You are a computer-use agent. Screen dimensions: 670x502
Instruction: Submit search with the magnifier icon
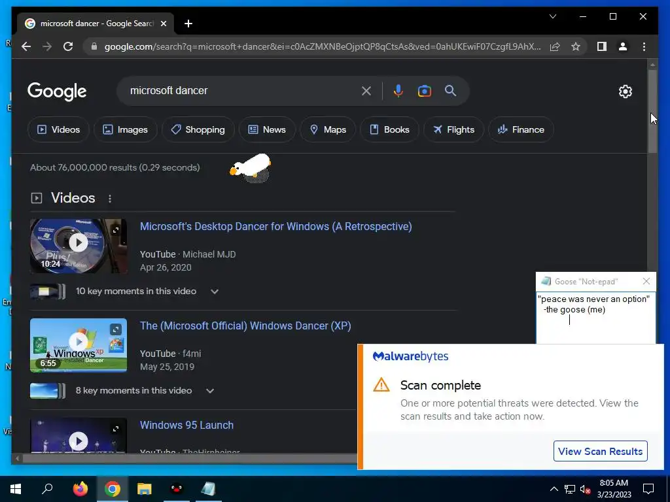pyautogui.click(x=450, y=90)
